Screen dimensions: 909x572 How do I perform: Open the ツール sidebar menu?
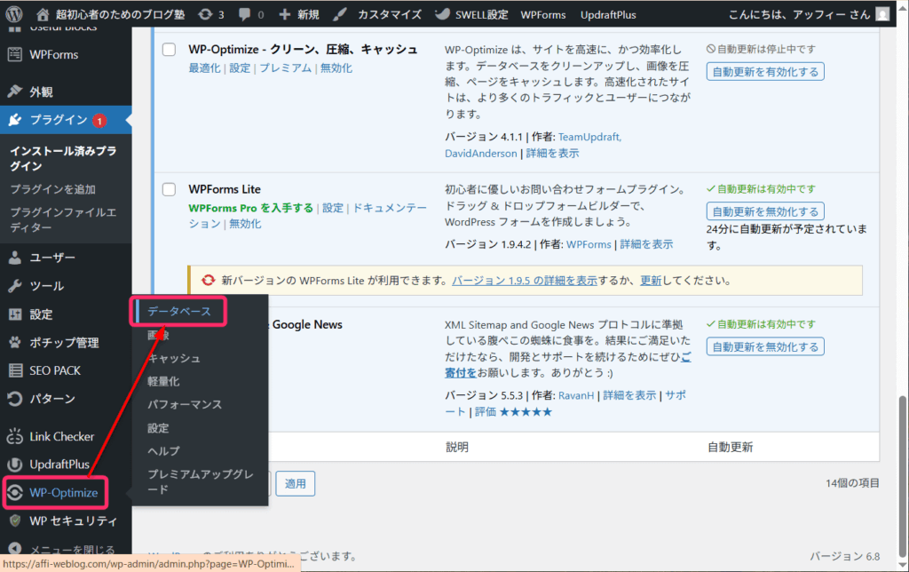[x=46, y=286]
